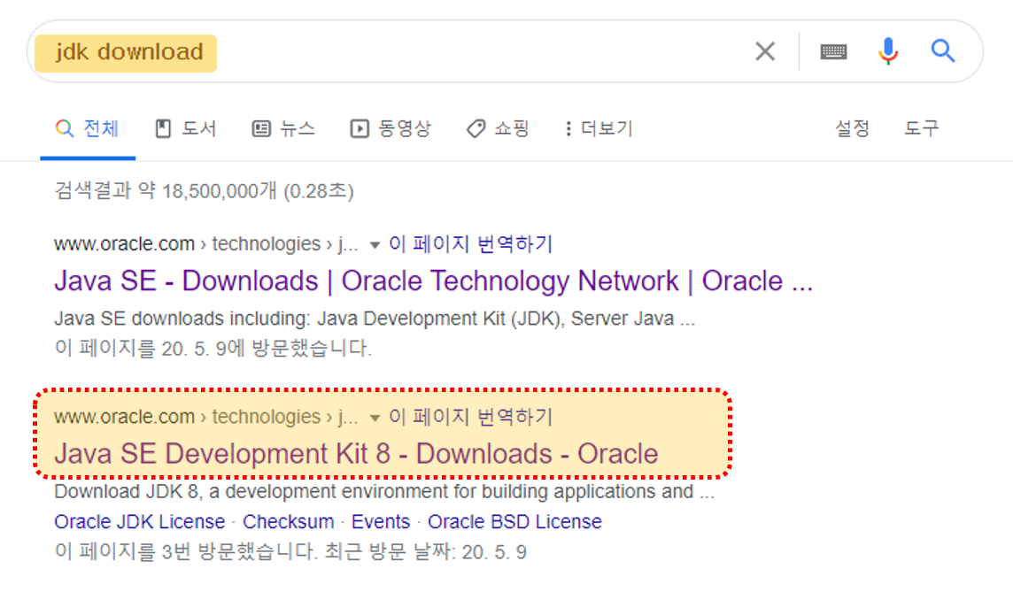Image resolution: width=1013 pixels, height=592 pixels.
Task: Open the Events sitelink
Action: (x=381, y=521)
